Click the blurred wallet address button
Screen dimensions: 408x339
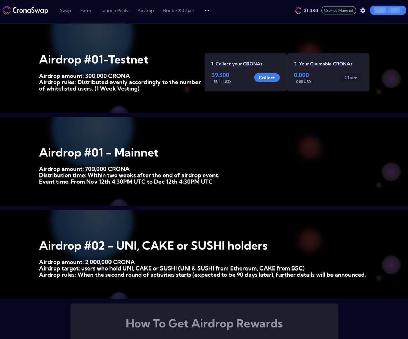coord(387,10)
